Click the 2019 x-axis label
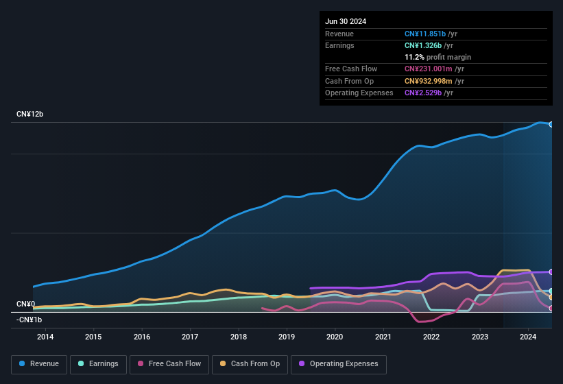 click(287, 337)
